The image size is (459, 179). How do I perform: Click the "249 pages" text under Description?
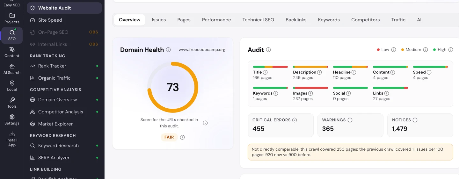(x=303, y=78)
